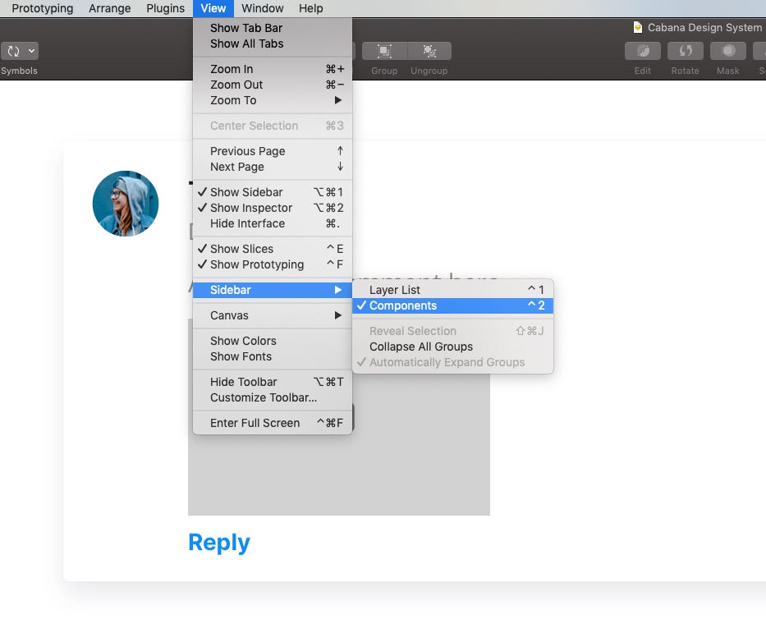Expand the Canvas submenu

pyautogui.click(x=229, y=315)
